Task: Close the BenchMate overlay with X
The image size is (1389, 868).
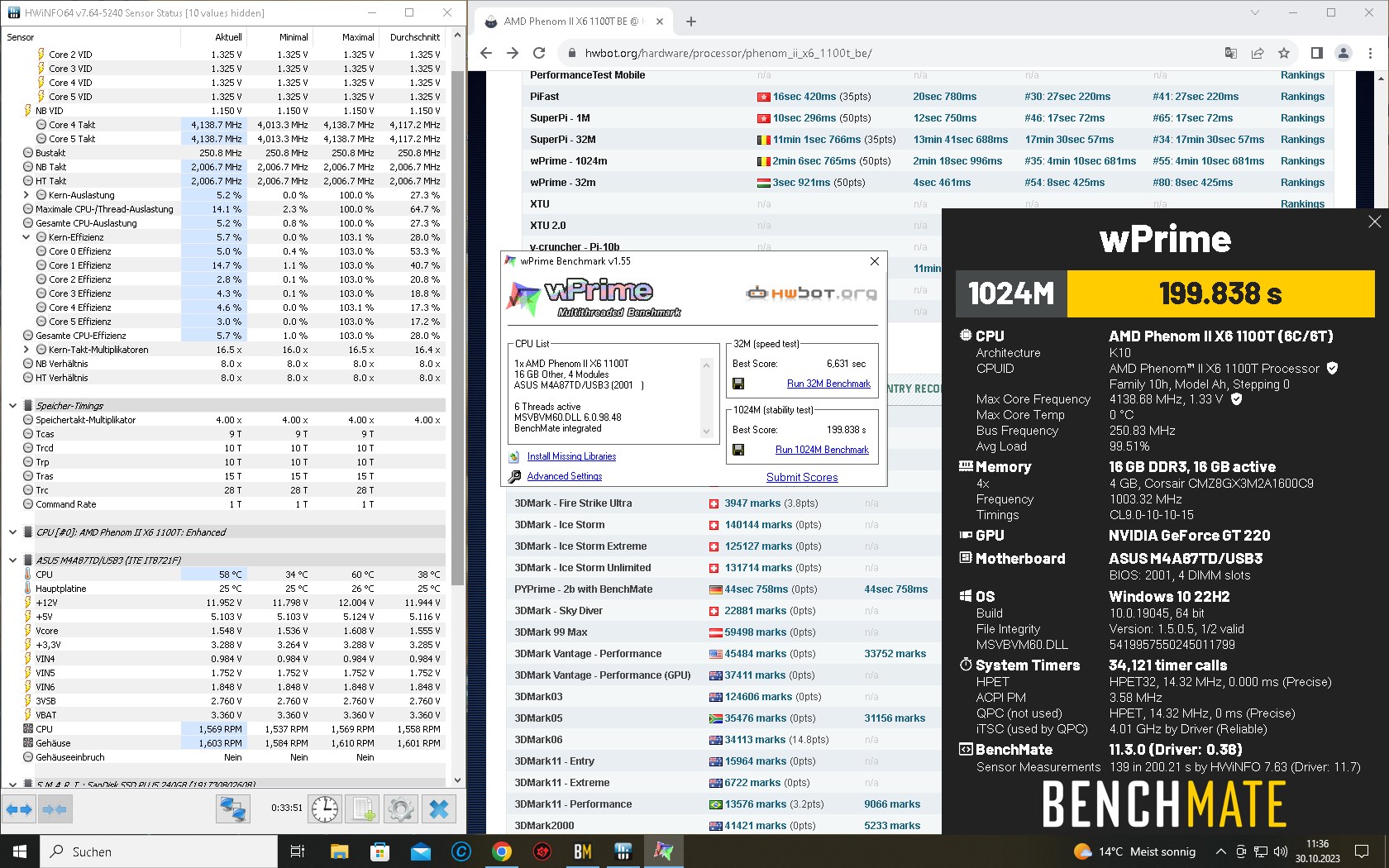Action: 1374,222
